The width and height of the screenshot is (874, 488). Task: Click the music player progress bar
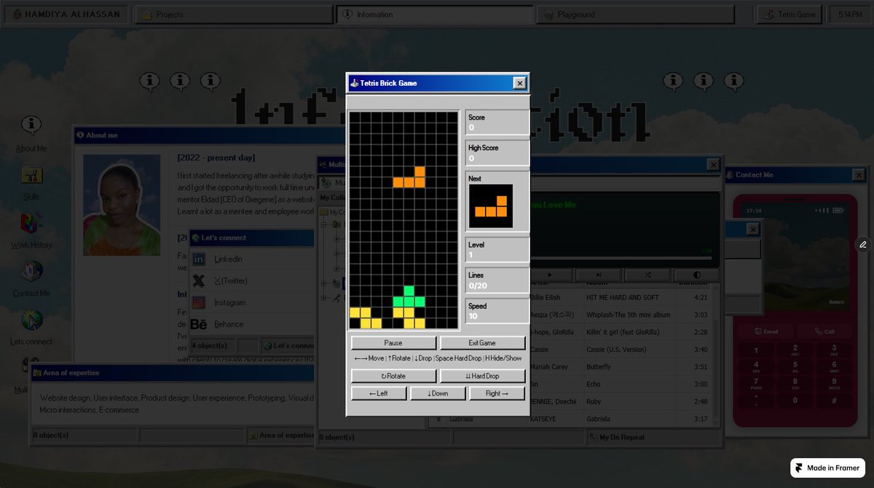coord(620,258)
